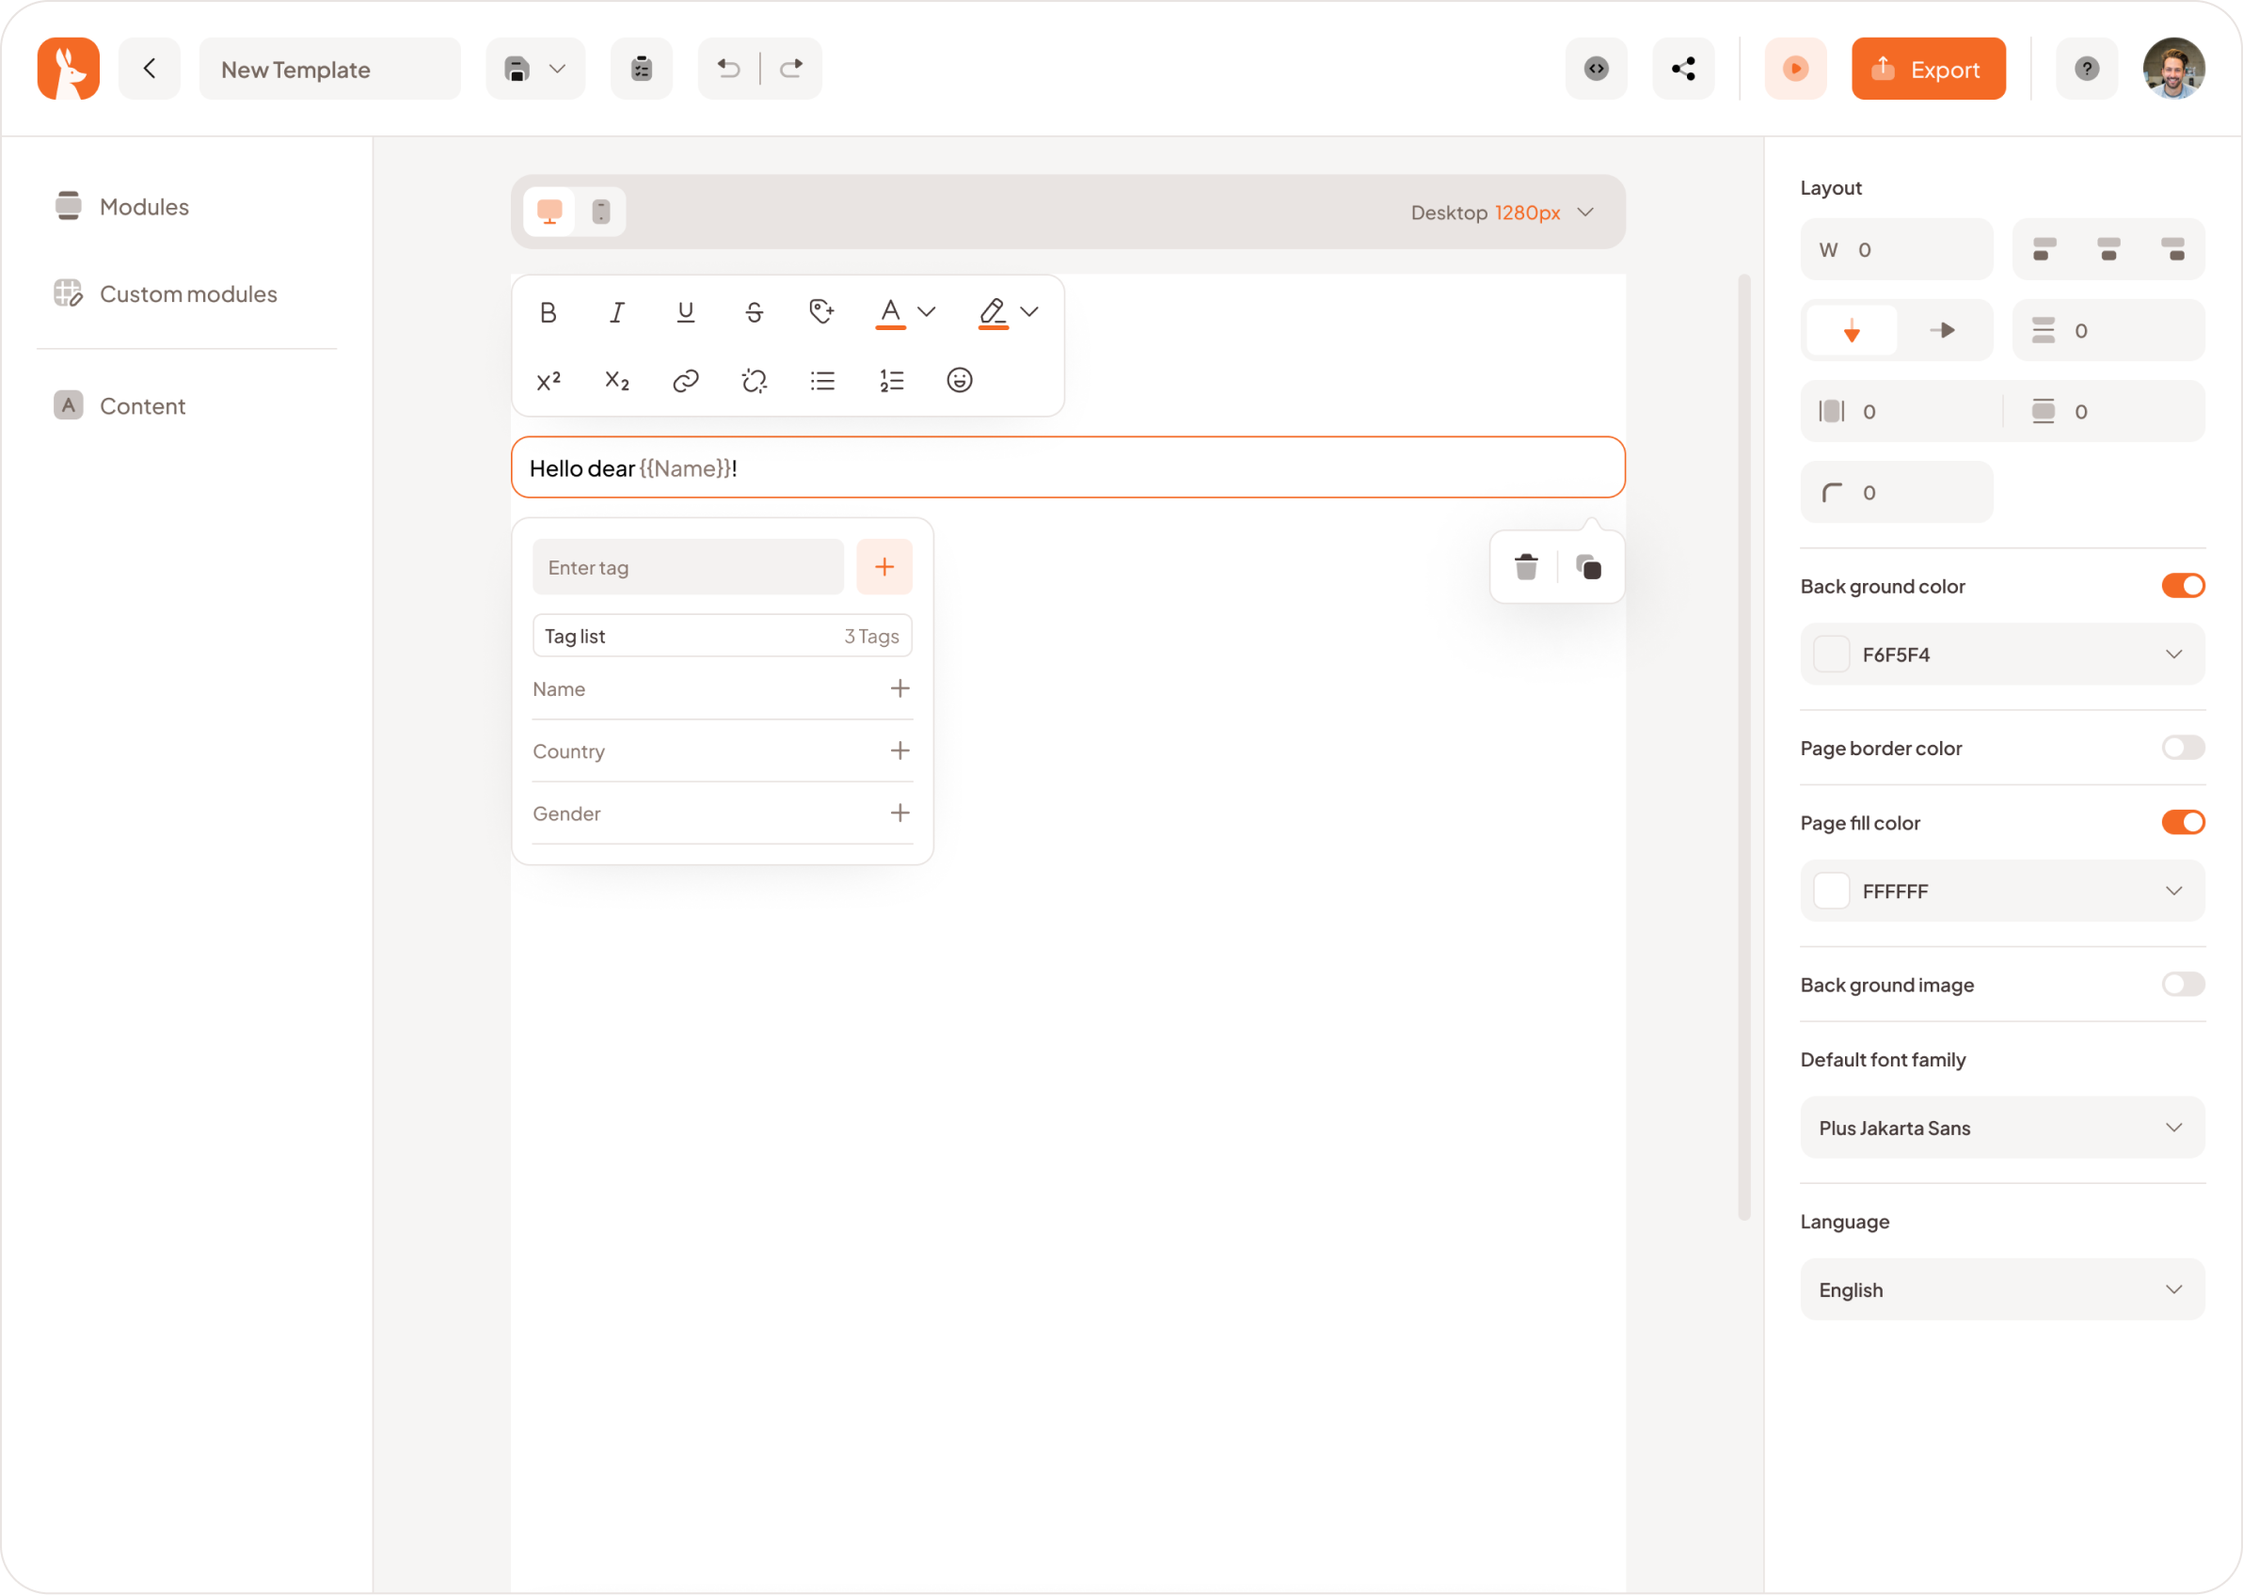Align content to the right
Image resolution: width=2243 pixels, height=1595 pixels.
(2173, 249)
